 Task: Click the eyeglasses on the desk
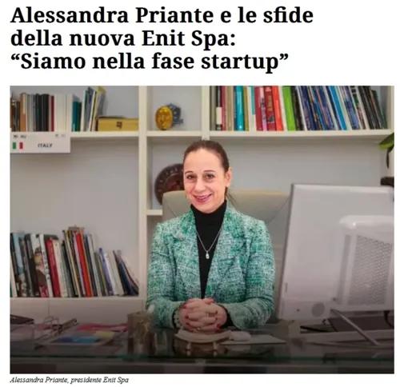pyautogui.click(x=58, y=326)
